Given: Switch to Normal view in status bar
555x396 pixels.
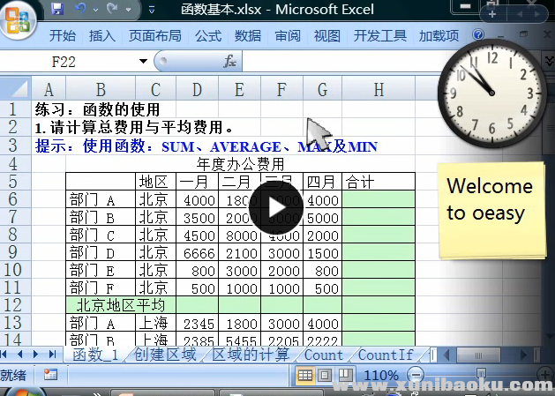Looking at the screenshot, I should tap(304, 376).
